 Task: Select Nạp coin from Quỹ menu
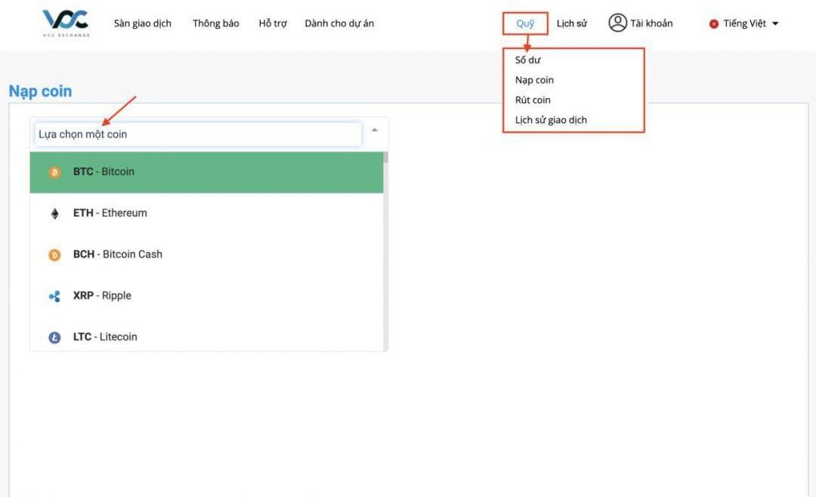534,79
